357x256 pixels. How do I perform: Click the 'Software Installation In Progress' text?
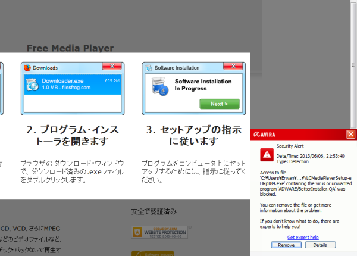[203, 85]
